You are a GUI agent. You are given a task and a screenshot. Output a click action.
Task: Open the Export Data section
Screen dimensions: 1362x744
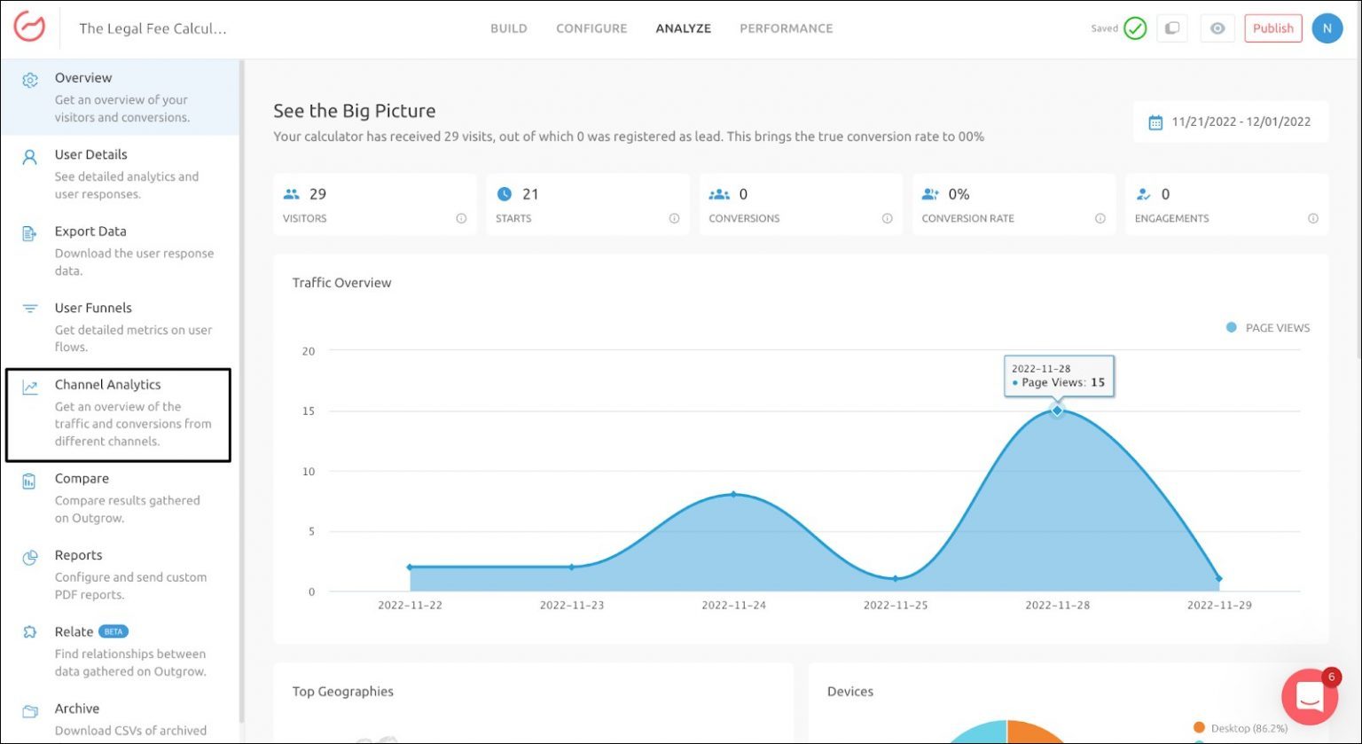tap(90, 231)
